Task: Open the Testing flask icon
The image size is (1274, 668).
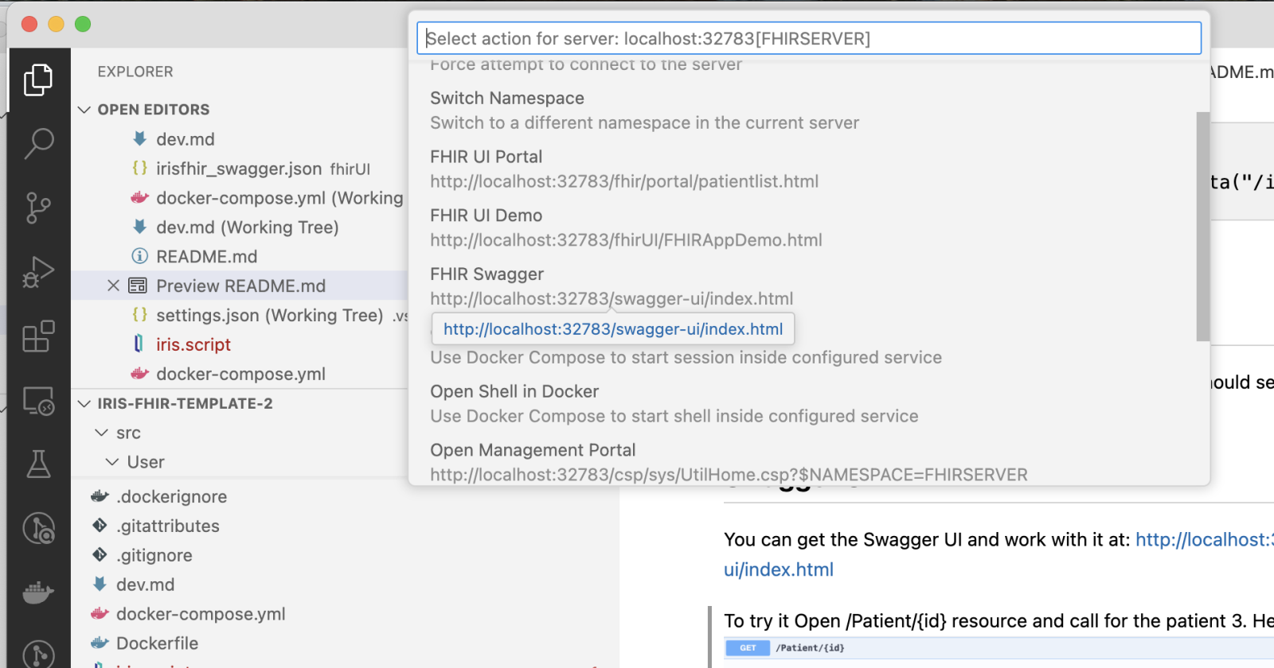Action: point(38,464)
